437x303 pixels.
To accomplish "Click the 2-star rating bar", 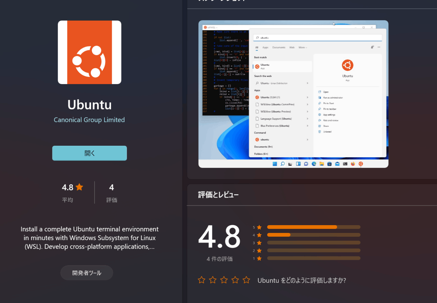I will [x=314, y=250].
